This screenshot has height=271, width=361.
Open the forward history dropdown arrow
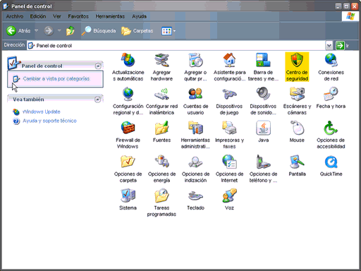[x=59, y=30]
